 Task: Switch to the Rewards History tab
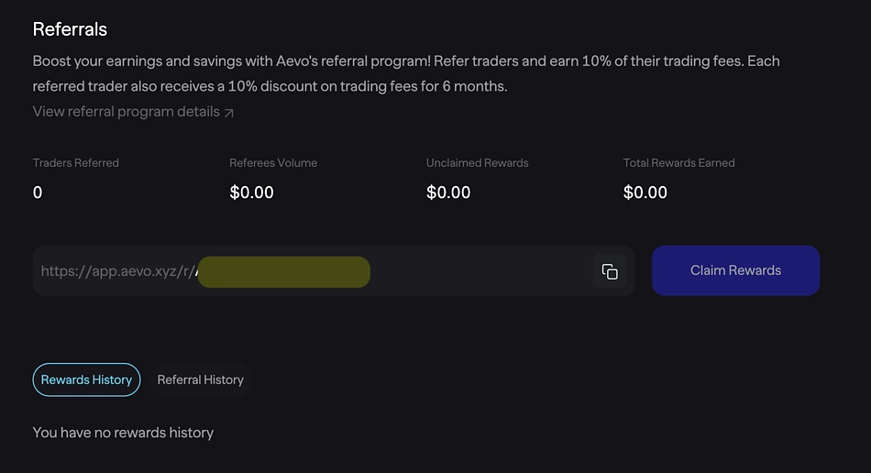pos(86,379)
